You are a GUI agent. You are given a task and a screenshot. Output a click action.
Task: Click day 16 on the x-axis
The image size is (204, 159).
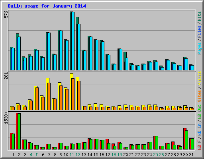[x=102, y=155]
